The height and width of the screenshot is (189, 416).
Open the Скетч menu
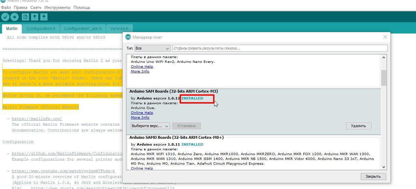coord(36,7)
